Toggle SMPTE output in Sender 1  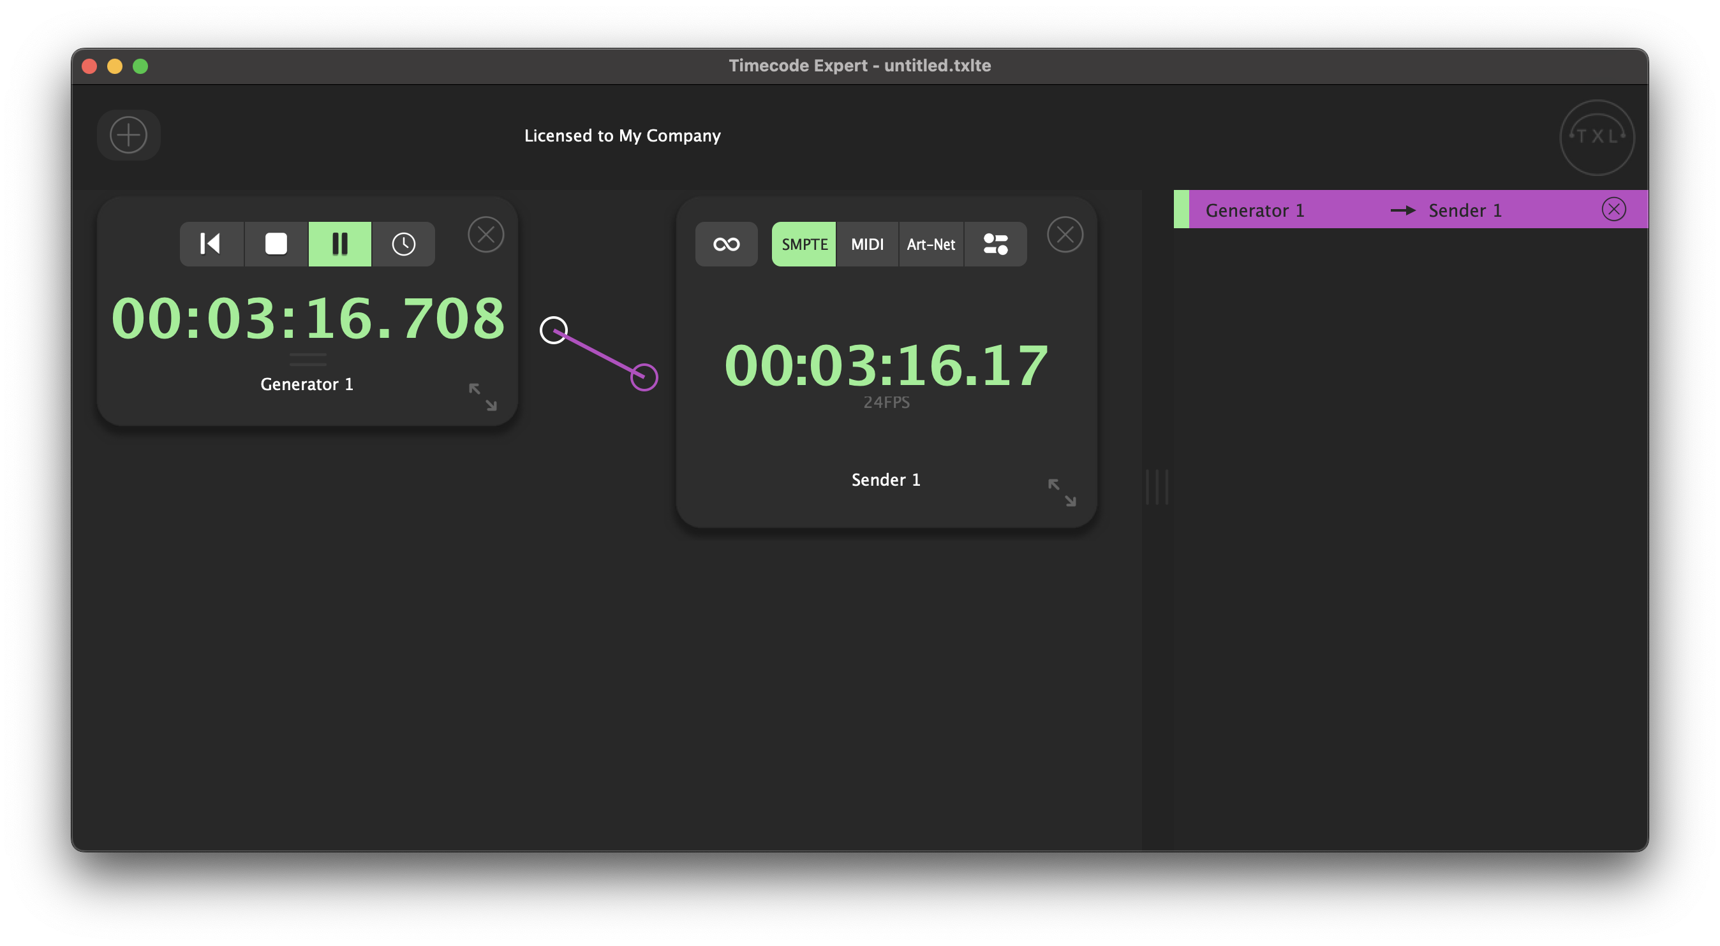click(x=804, y=244)
